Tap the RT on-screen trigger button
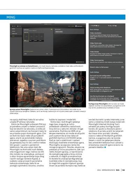 82,88
